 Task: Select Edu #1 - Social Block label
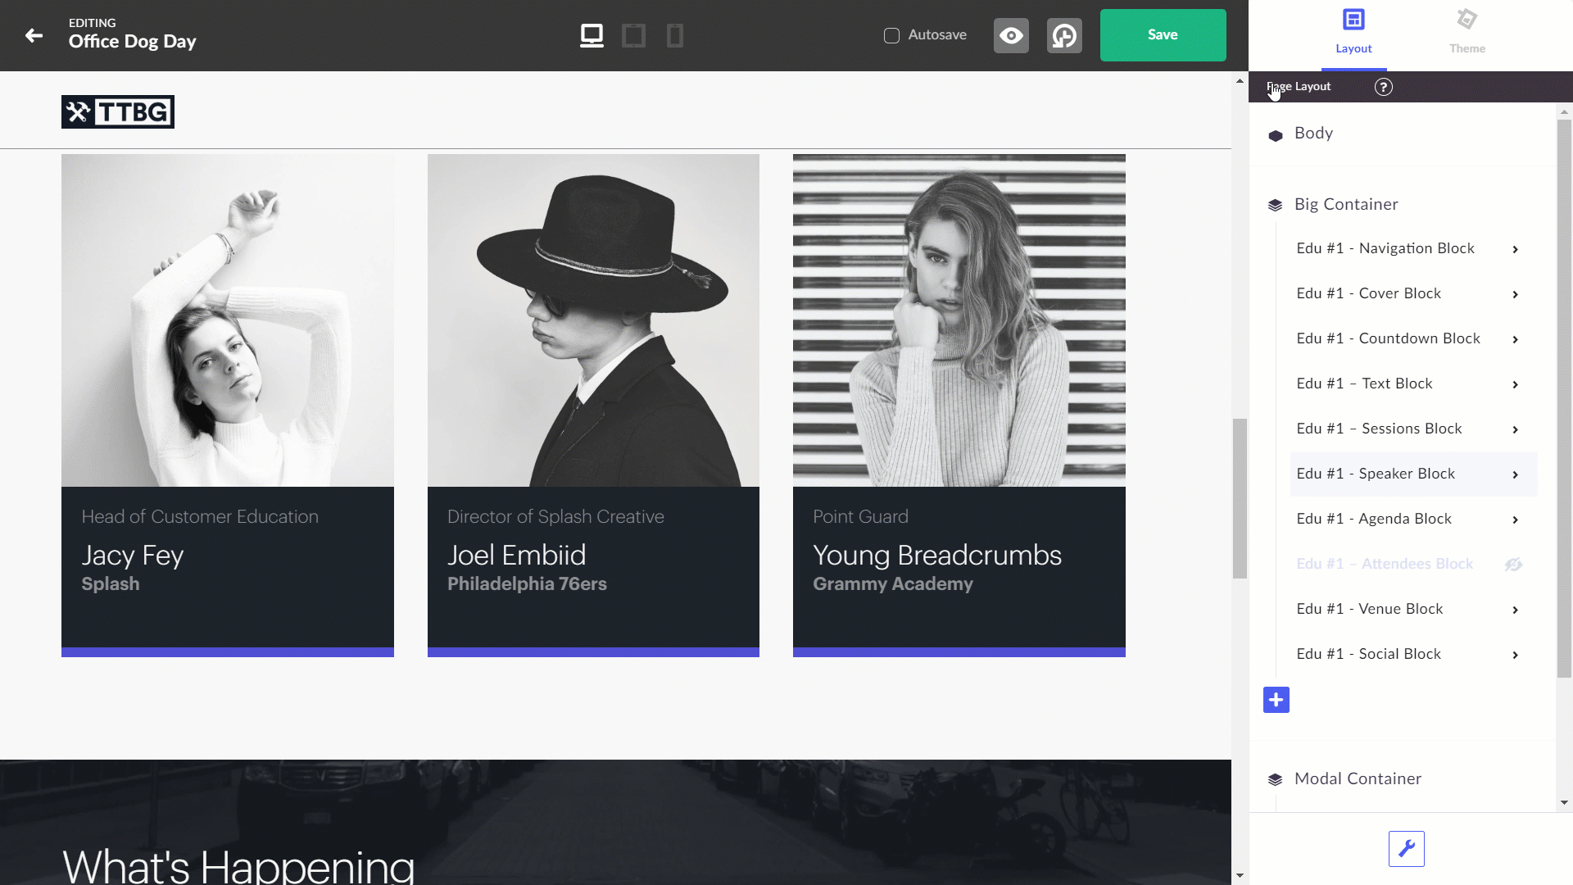click(1368, 654)
